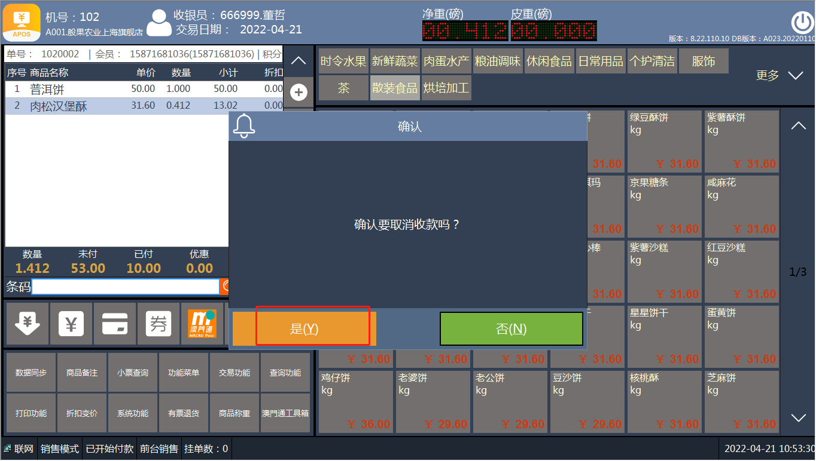Screen dimensions: 816x461
Task: Select the bank card payment icon
Action: [115, 324]
